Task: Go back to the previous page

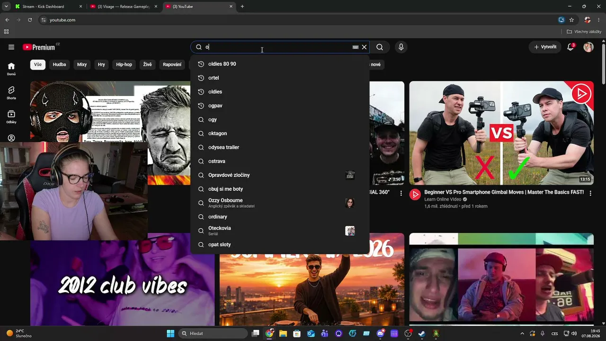Action: pyautogui.click(x=7, y=20)
